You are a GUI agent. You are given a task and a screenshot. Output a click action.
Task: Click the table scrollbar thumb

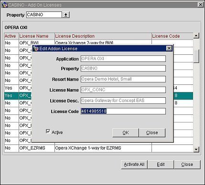(196, 56)
